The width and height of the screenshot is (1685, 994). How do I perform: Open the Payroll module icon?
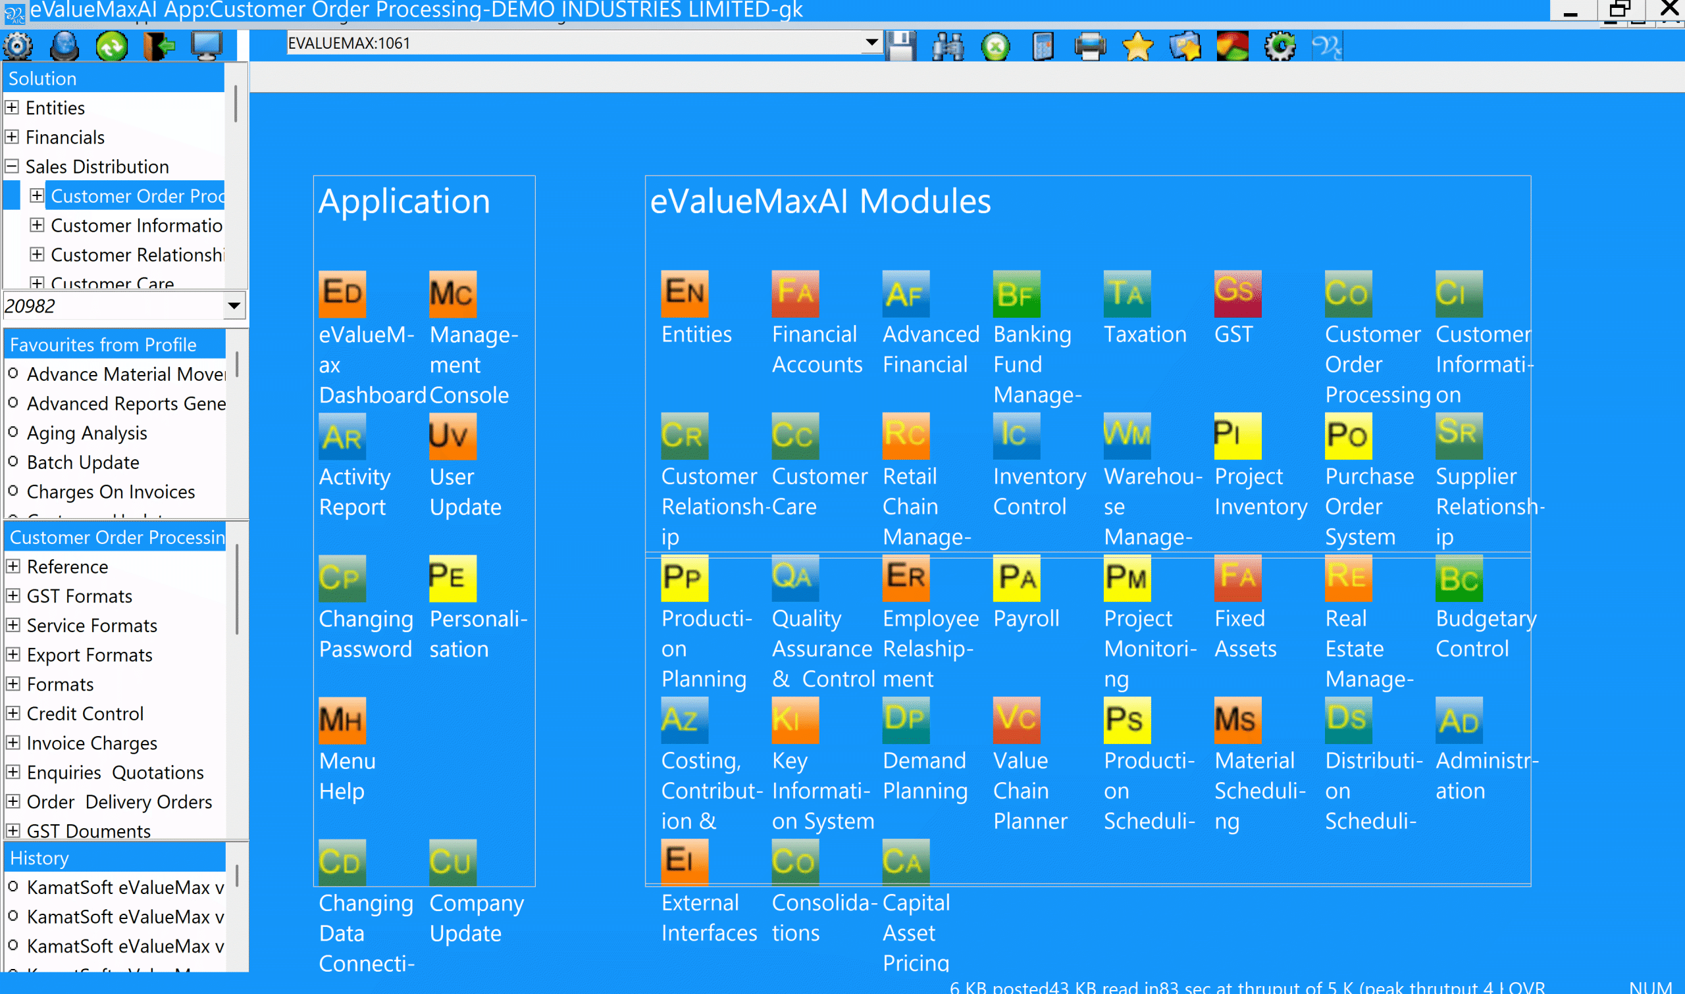[x=1016, y=578]
